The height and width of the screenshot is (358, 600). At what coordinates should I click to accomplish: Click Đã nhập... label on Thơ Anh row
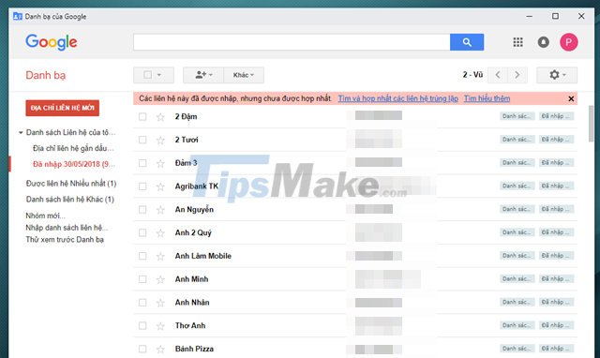556,325
